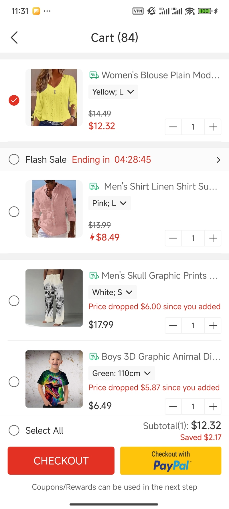
Task: Change Pink; L size option
Action: (109, 203)
